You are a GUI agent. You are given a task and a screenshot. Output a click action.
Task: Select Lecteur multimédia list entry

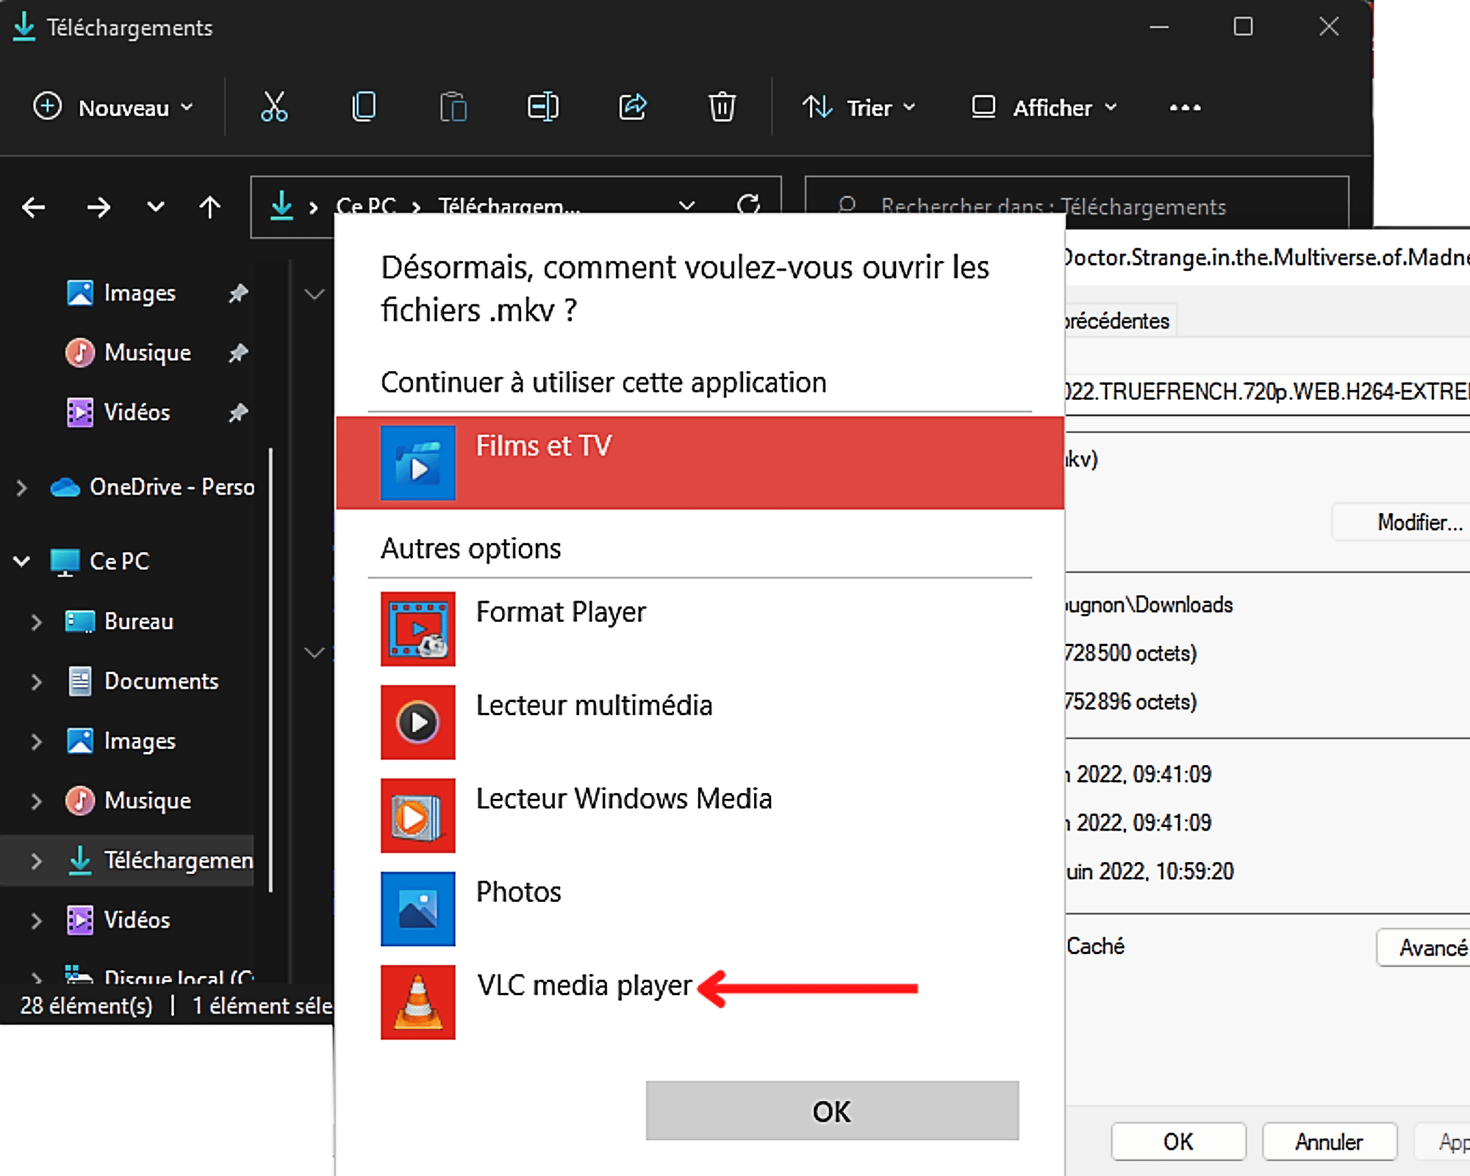700,722
